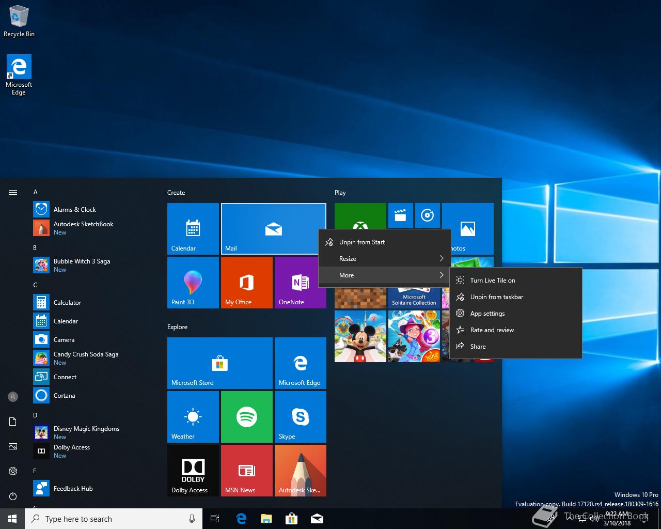Image resolution: width=661 pixels, height=529 pixels.
Task: Open App settings from the submenu
Action: (x=516, y=314)
